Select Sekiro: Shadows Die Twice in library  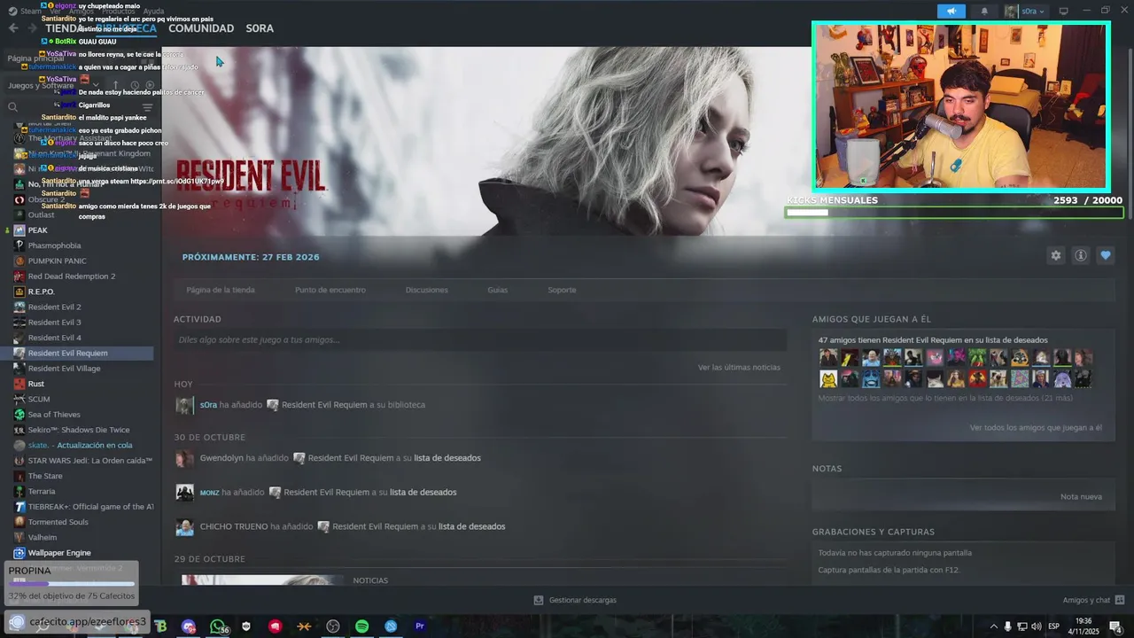(78, 430)
